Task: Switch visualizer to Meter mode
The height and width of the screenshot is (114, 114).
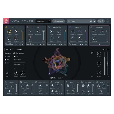Action: (53, 78)
